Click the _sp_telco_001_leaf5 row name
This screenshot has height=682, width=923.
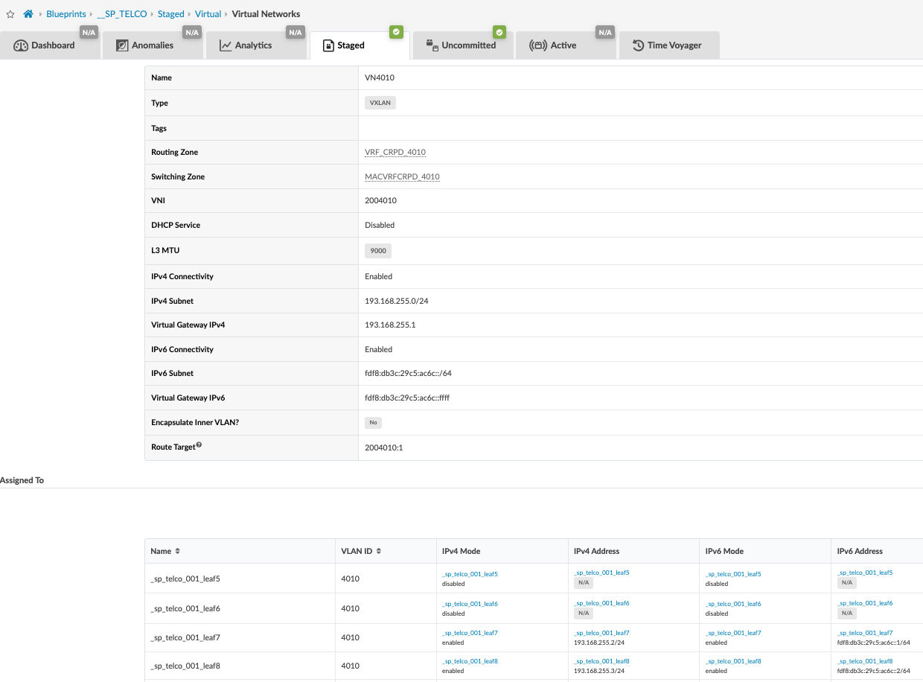185,579
